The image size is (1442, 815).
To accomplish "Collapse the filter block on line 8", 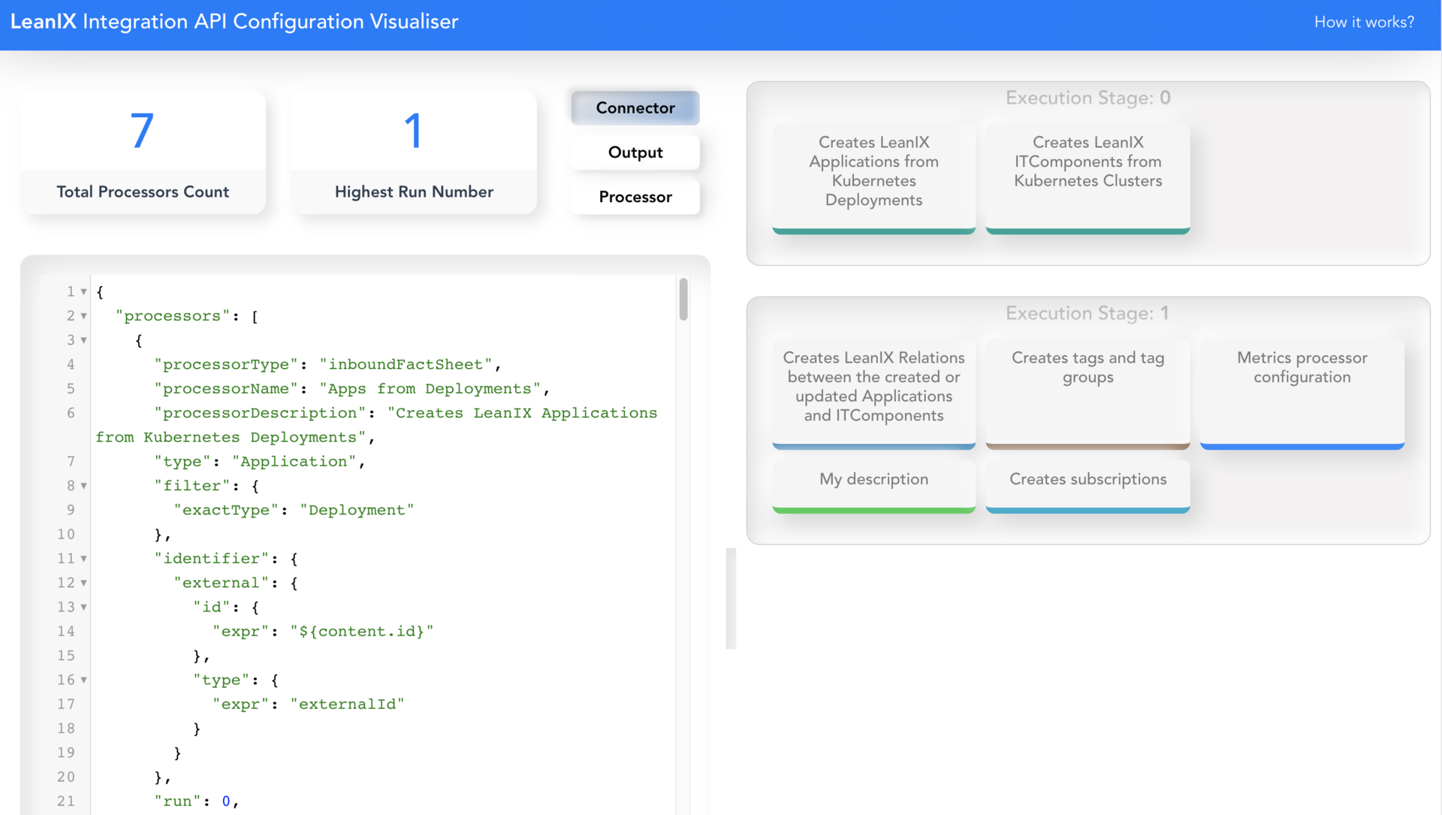I will pyautogui.click(x=83, y=486).
